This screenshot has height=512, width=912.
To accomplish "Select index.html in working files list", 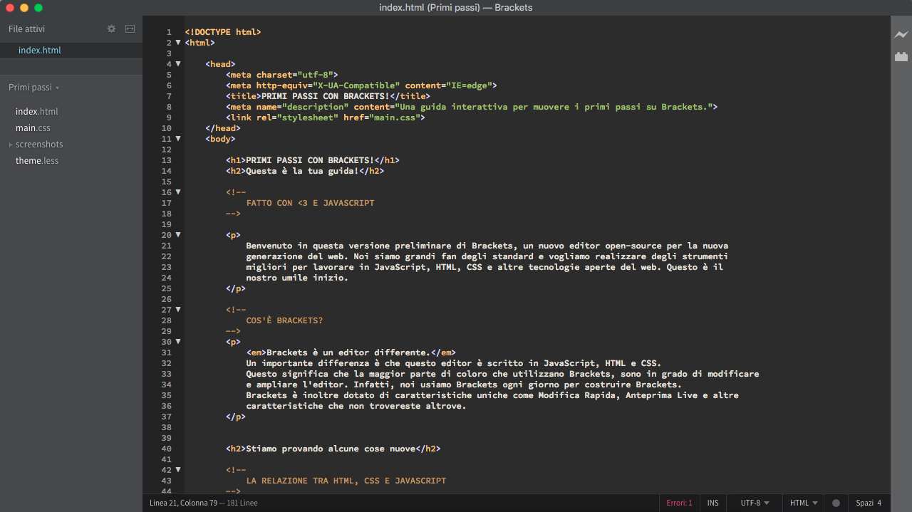I will tap(40, 51).
